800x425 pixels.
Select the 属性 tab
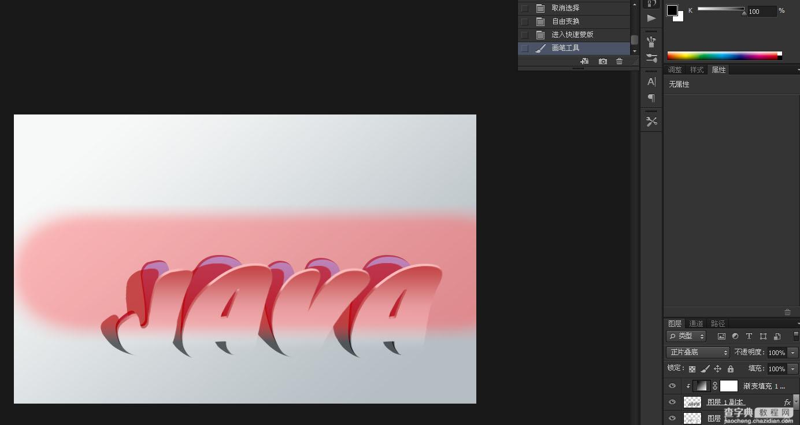[x=718, y=70]
